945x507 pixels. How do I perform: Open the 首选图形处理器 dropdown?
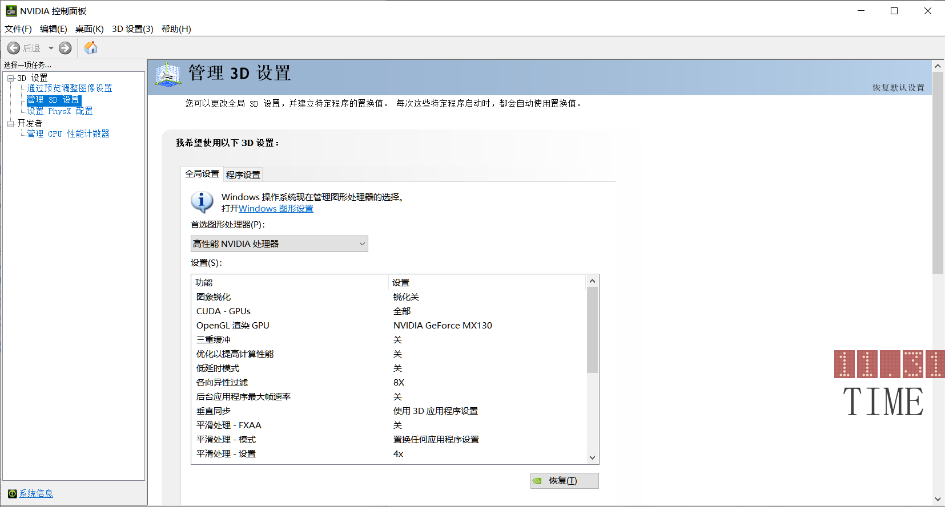tap(279, 244)
